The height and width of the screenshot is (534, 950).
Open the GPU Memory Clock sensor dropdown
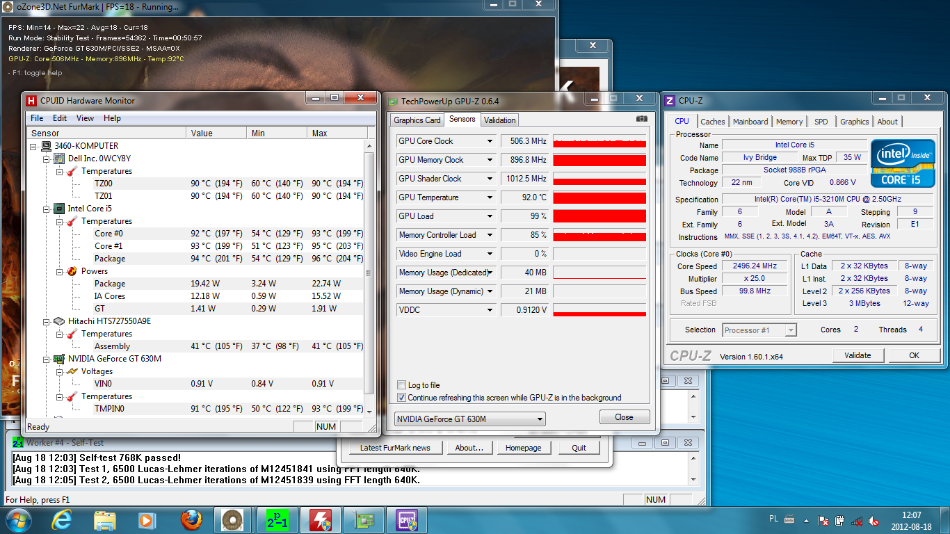pos(490,160)
